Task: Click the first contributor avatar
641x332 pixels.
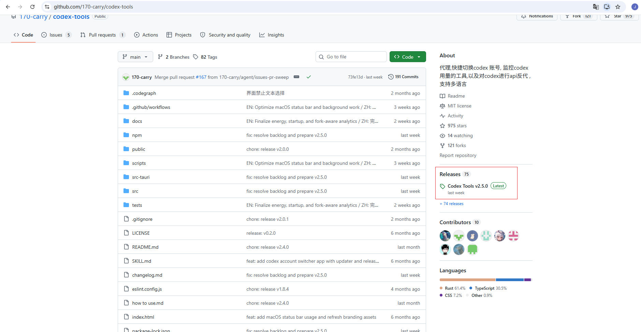Action: (445, 236)
